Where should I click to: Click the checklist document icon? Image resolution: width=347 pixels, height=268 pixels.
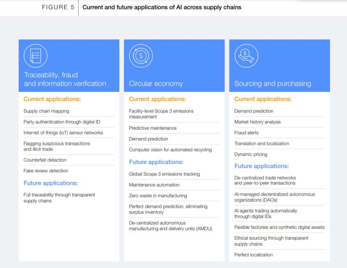[x=35, y=56]
